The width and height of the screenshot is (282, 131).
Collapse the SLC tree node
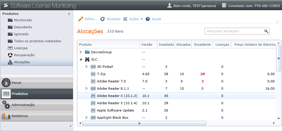(x=81, y=59)
